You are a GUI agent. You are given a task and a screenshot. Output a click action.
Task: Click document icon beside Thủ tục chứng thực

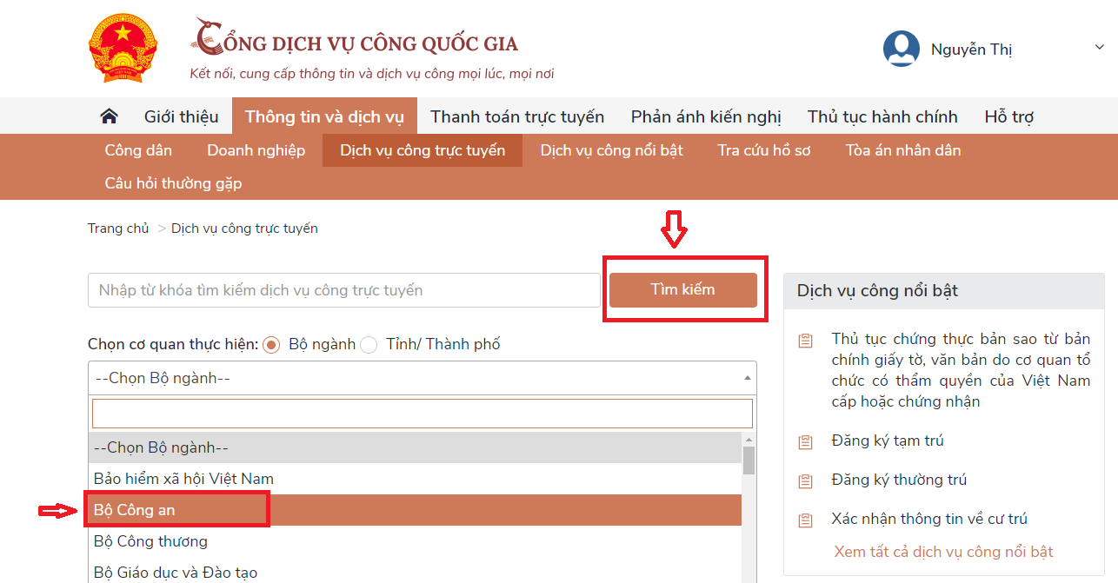[x=805, y=341]
